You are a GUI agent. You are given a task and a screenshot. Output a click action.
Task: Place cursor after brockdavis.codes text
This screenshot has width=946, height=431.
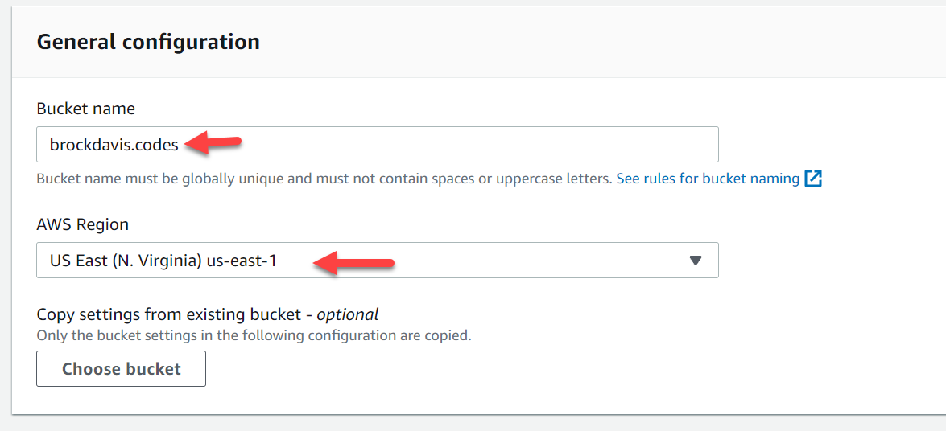[x=180, y=146]
